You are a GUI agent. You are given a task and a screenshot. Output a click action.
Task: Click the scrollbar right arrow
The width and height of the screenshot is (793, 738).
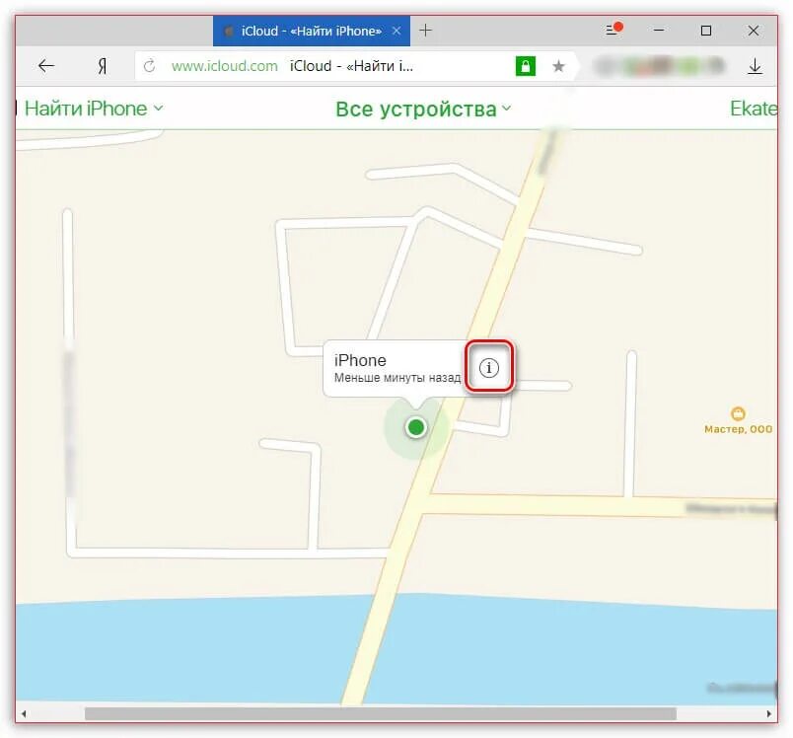tap(768, 713)
